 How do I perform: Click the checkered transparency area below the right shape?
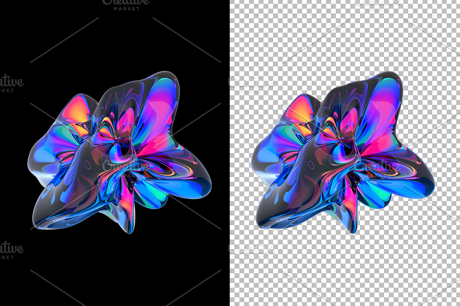(x=345, y=268)
